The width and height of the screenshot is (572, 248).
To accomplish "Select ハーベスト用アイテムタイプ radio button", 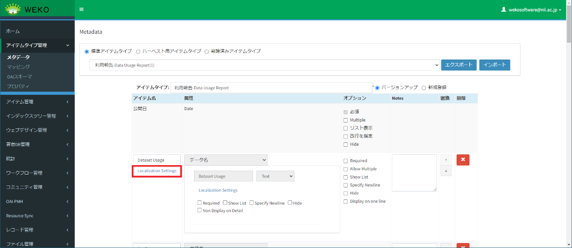I will point(138,51).
